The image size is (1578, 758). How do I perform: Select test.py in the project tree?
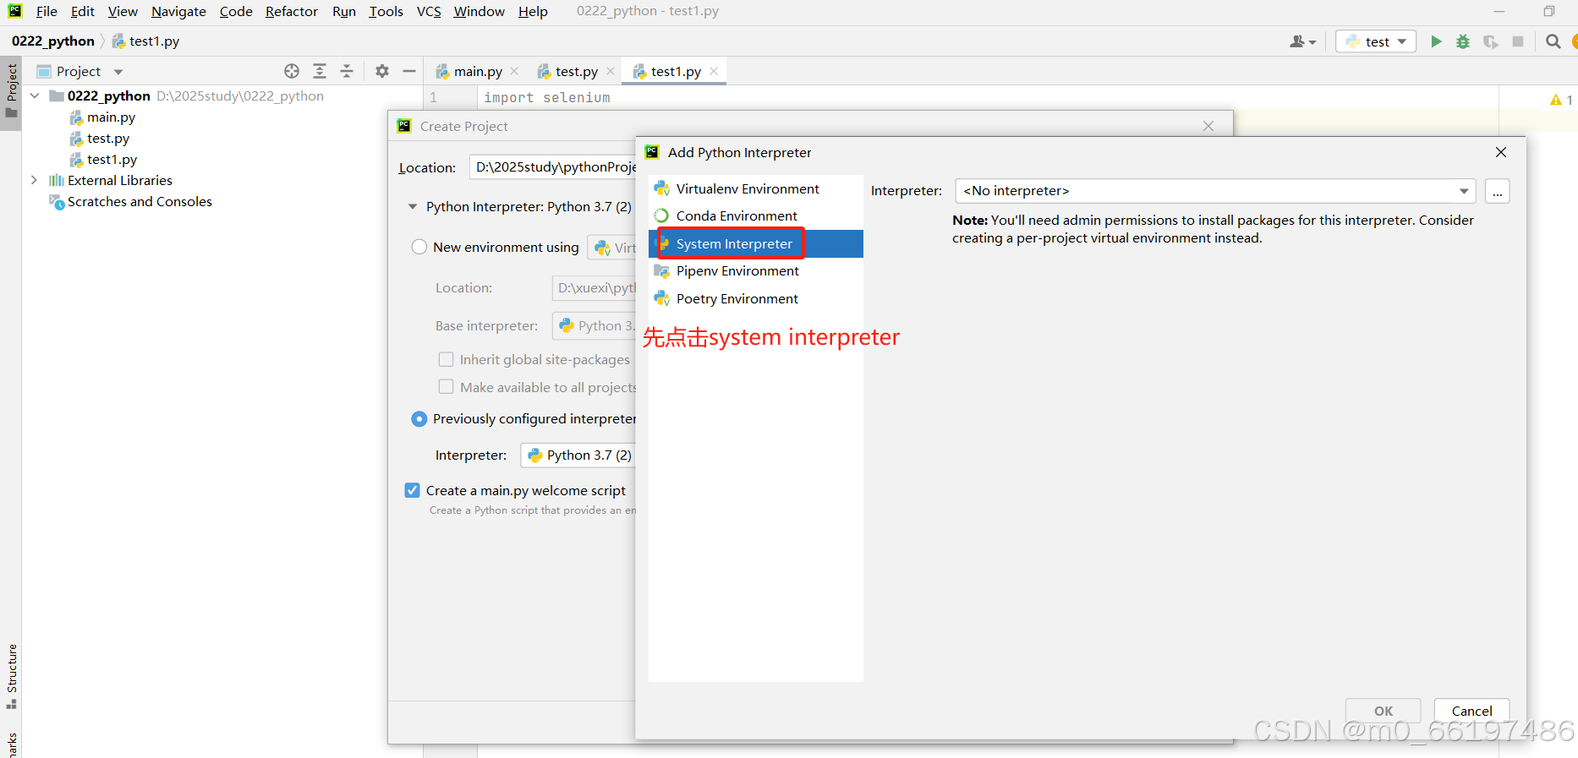coord(108,138)
